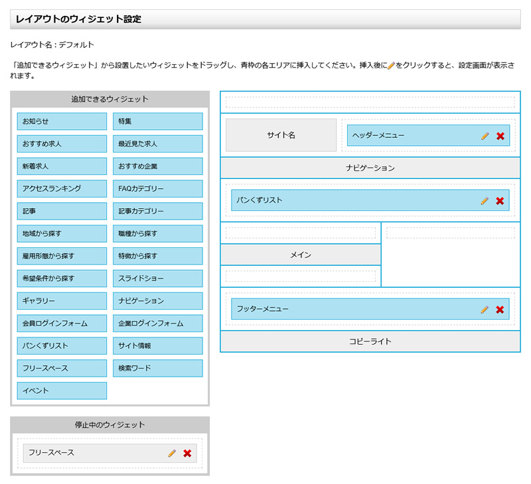This screenshot has height=484, width=531.
Task: Choose the スライドショー widget
Action: point(157,278)
